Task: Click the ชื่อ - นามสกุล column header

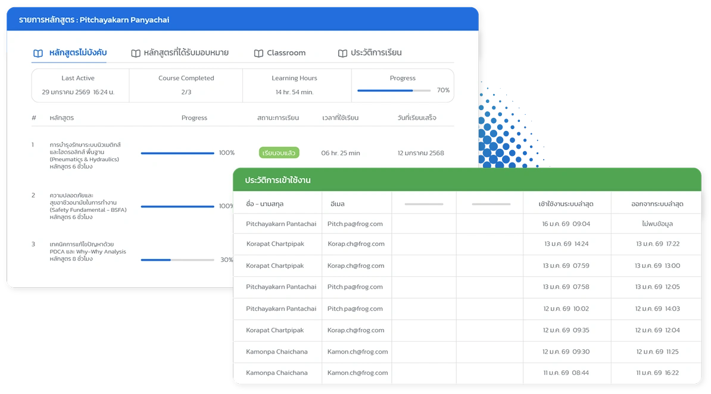Action: click(265, 204)
